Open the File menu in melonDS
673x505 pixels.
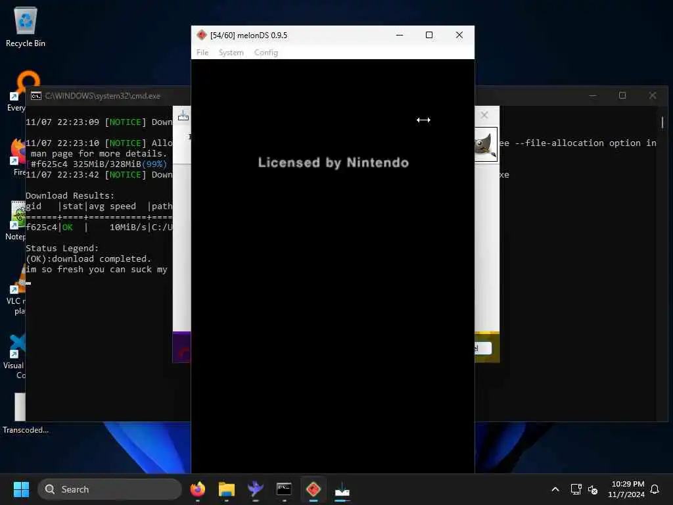(202, 53)
